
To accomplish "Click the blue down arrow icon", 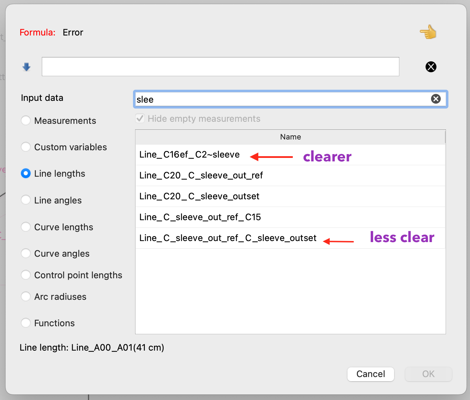I will pyautogui.click(x=26, y=67).
